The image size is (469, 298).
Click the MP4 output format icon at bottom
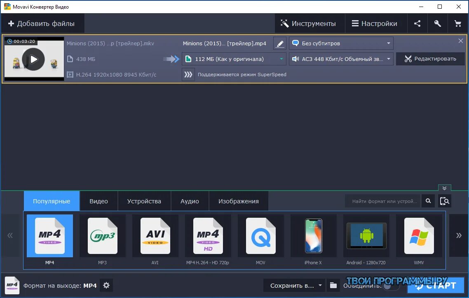click(x=12, y=286)
